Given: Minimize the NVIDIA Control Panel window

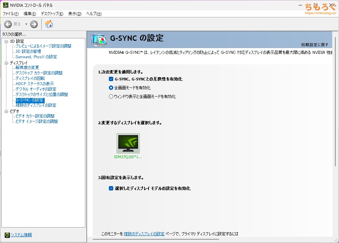Looking at the screenshot, I should (300, 5).
